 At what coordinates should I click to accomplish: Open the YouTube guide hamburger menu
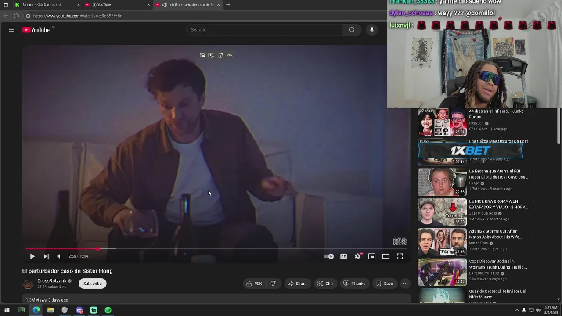pyautogui.click(x=12, y=30)
